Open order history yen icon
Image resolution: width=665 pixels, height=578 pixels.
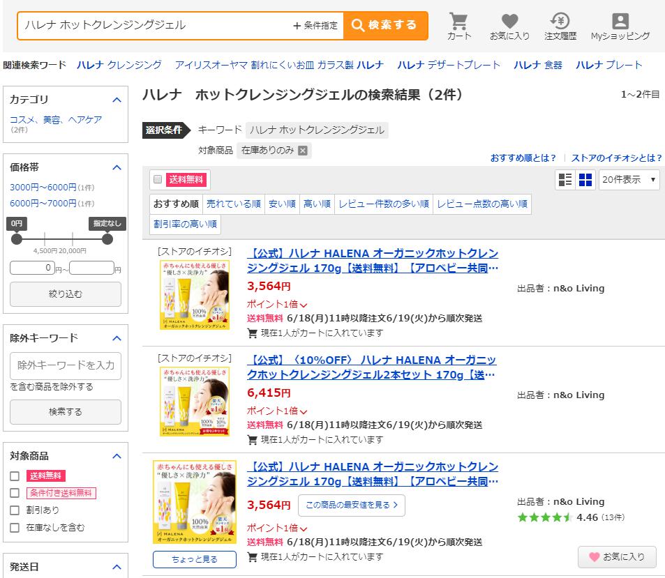point(560,26)
